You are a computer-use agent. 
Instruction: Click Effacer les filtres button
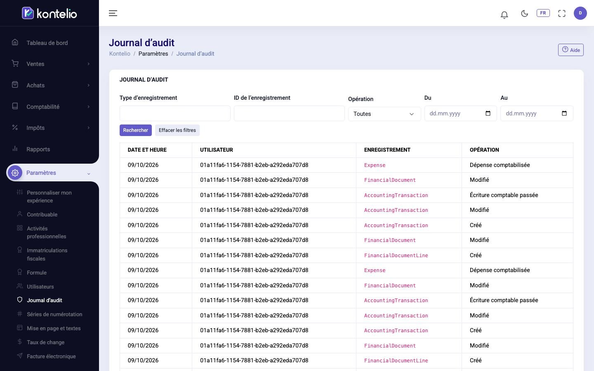tap(177, 130)
